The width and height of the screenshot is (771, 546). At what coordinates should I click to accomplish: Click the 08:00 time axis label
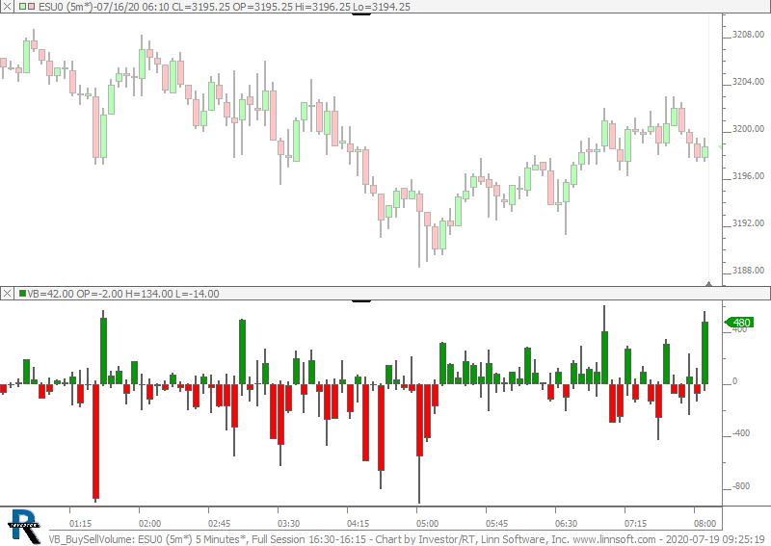pyautogui.click(x=705, y=524)
